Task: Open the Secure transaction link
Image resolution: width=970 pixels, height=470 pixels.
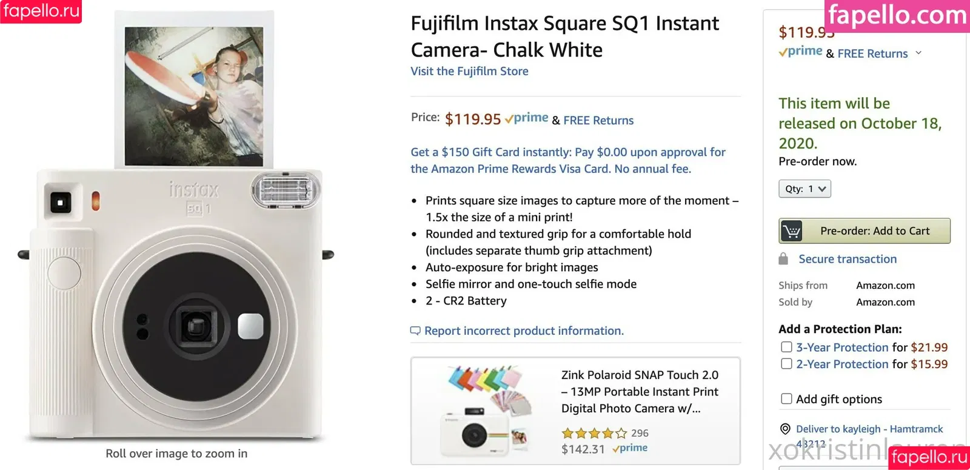Action: (x=847, y=259)
